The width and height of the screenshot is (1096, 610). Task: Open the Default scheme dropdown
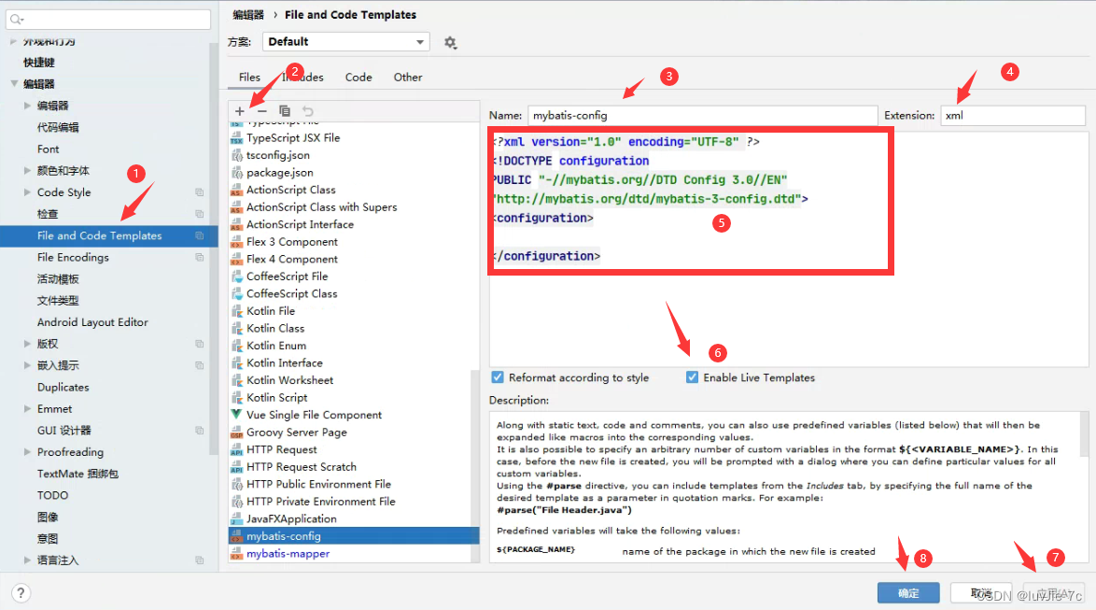[x=345, y=41]
